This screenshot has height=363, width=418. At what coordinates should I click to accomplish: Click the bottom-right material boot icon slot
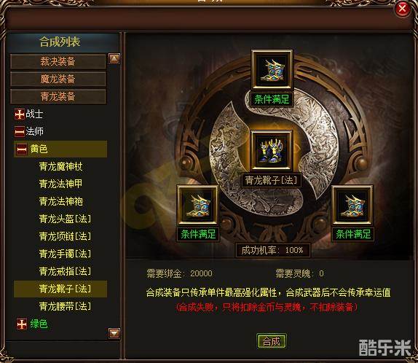[352, 205]
